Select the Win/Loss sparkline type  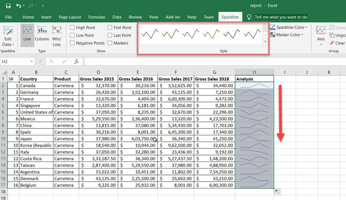(x=57, y=35)
